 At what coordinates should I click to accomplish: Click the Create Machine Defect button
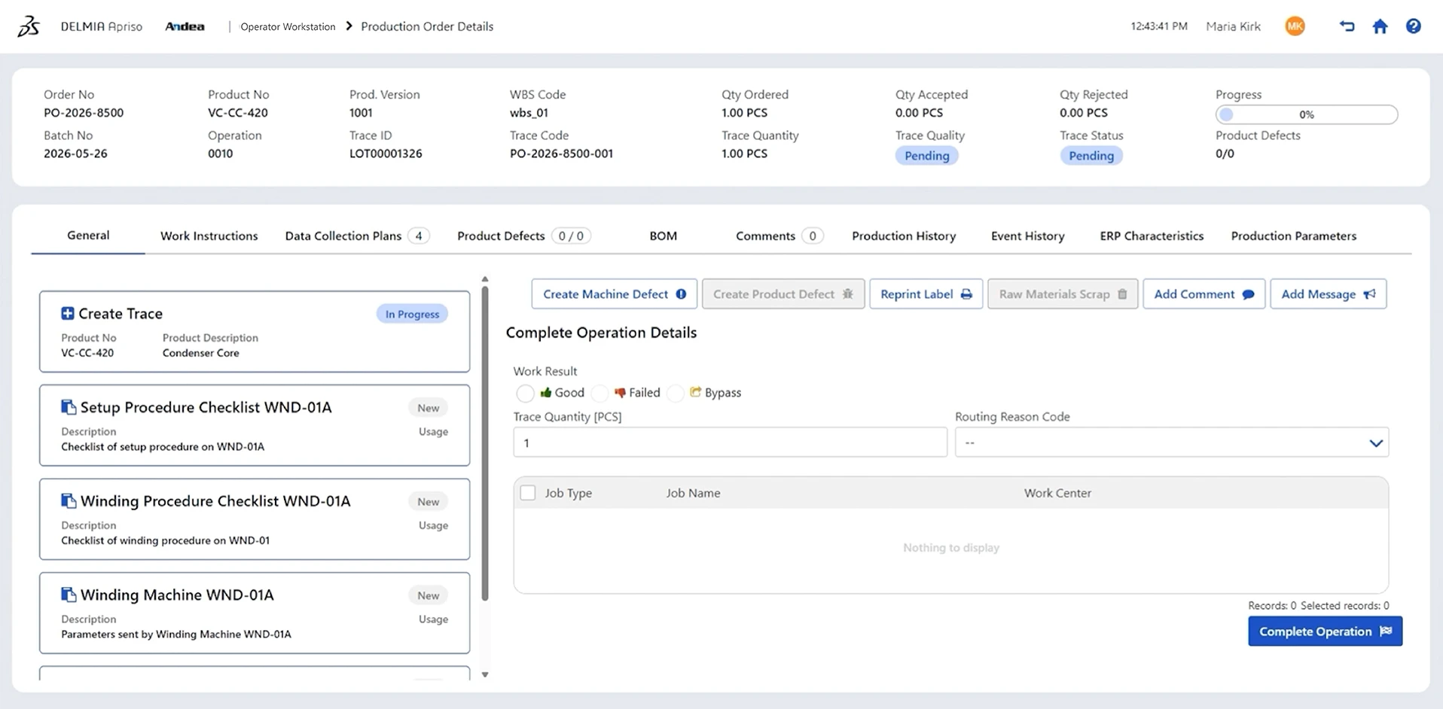coord(614,294)
